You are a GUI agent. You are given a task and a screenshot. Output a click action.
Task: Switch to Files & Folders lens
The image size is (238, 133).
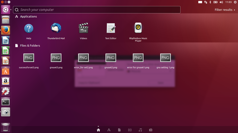[119, 130]
